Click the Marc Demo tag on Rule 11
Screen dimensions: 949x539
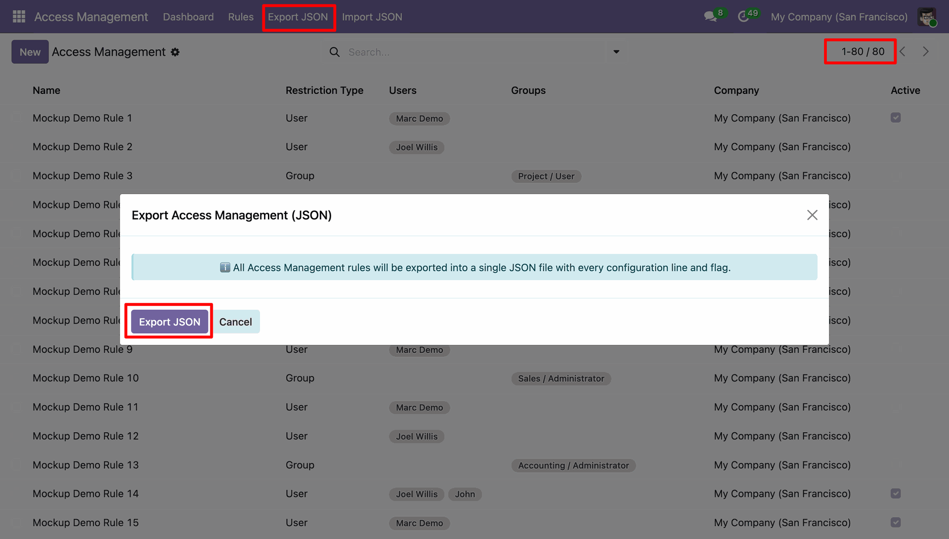tap(419, 408)
